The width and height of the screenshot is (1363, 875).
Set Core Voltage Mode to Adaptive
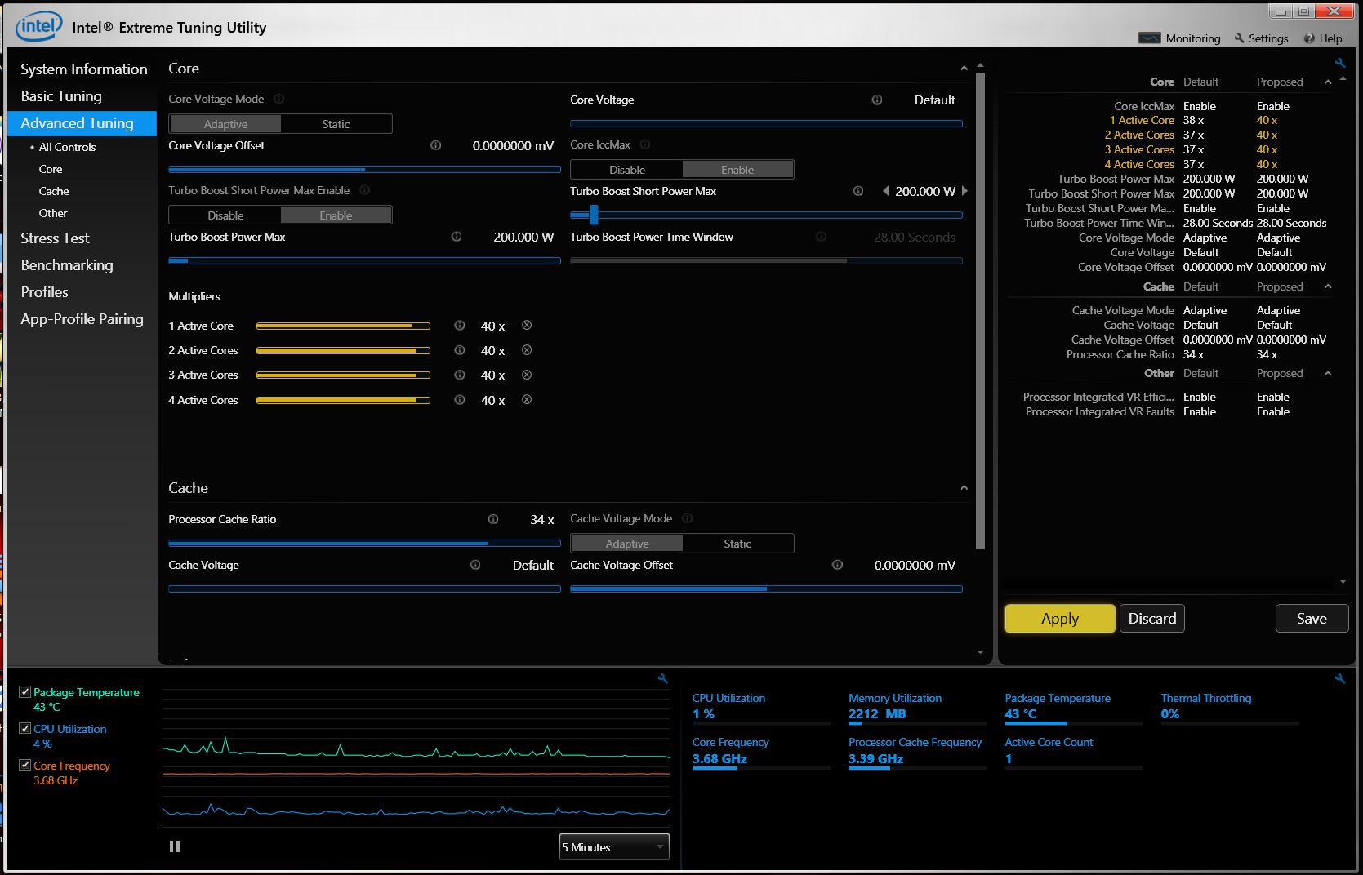tap(225, 124)
